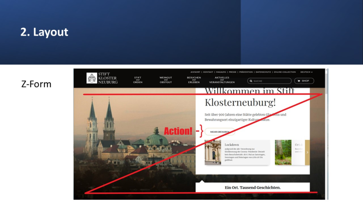Click the magnifier icon in search box

(251, 81)
